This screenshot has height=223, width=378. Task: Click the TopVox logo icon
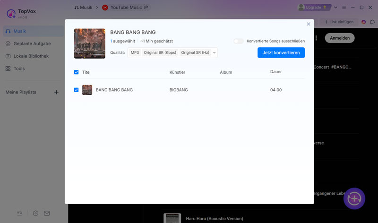[11, 14]
